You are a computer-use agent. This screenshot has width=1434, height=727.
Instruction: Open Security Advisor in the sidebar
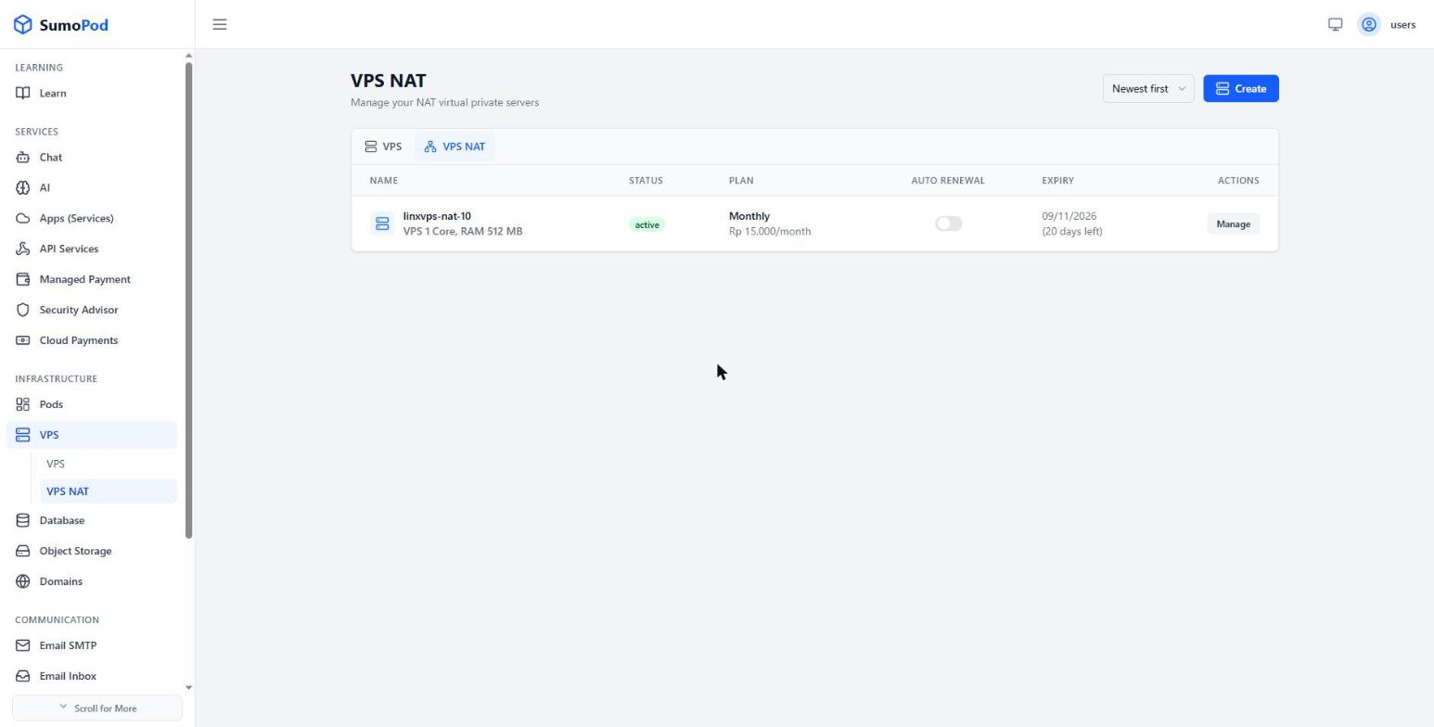click(x=91, y=310)
